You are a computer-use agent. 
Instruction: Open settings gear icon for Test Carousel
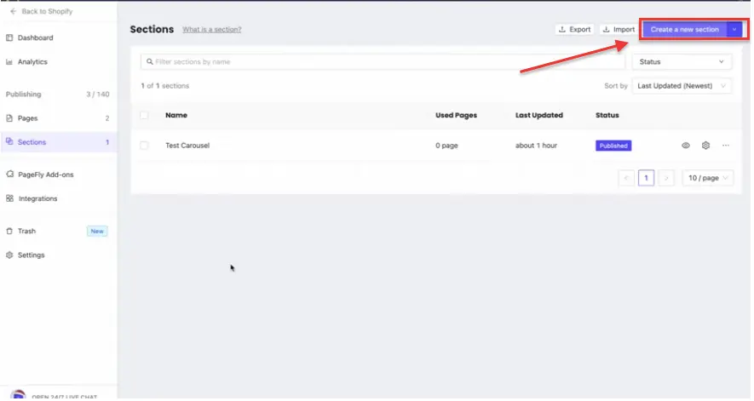point(705,146)
